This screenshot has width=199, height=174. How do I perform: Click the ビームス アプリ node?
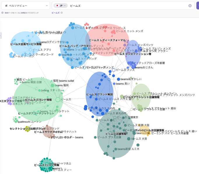(30, 50)
